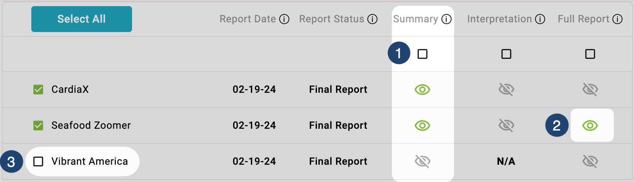Click Interpretation column info icon

(x=540, y=19)
